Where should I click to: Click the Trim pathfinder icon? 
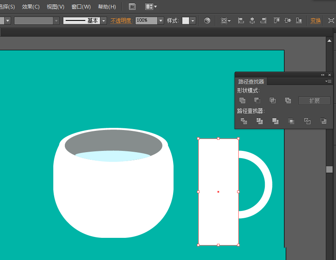coord(260,121)
